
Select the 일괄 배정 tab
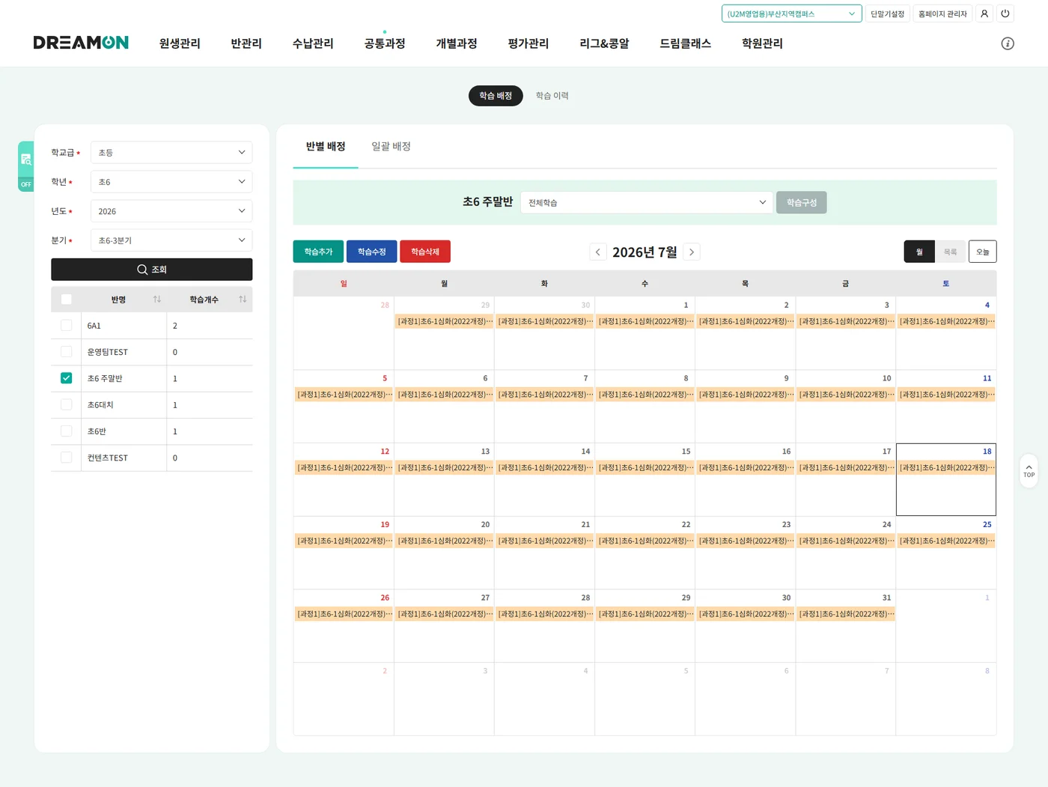coord(391,147)
